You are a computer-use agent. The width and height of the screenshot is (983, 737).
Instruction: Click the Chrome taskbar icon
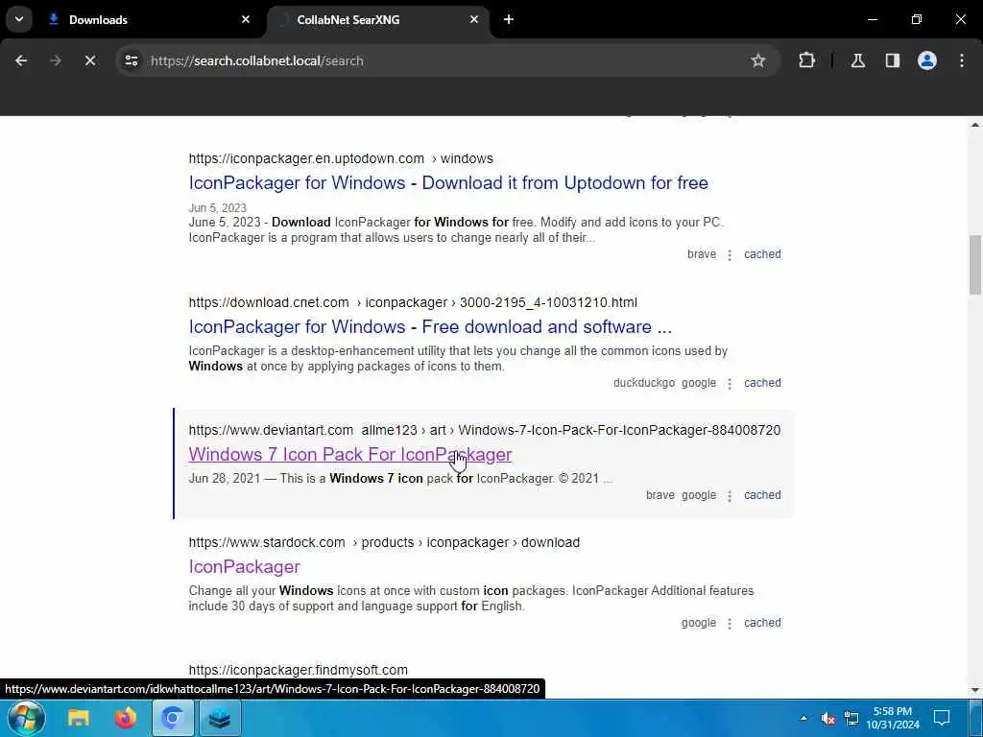[x=173, y=718]
